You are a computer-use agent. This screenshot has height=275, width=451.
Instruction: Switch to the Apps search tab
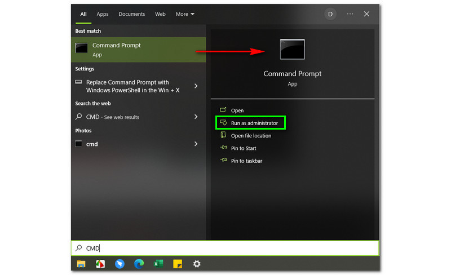point(103,14)
